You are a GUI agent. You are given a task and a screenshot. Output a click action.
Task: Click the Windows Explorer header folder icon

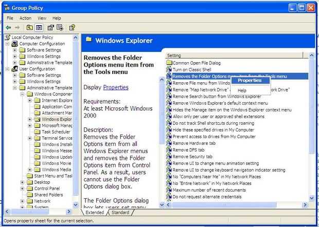click(88, 40)
